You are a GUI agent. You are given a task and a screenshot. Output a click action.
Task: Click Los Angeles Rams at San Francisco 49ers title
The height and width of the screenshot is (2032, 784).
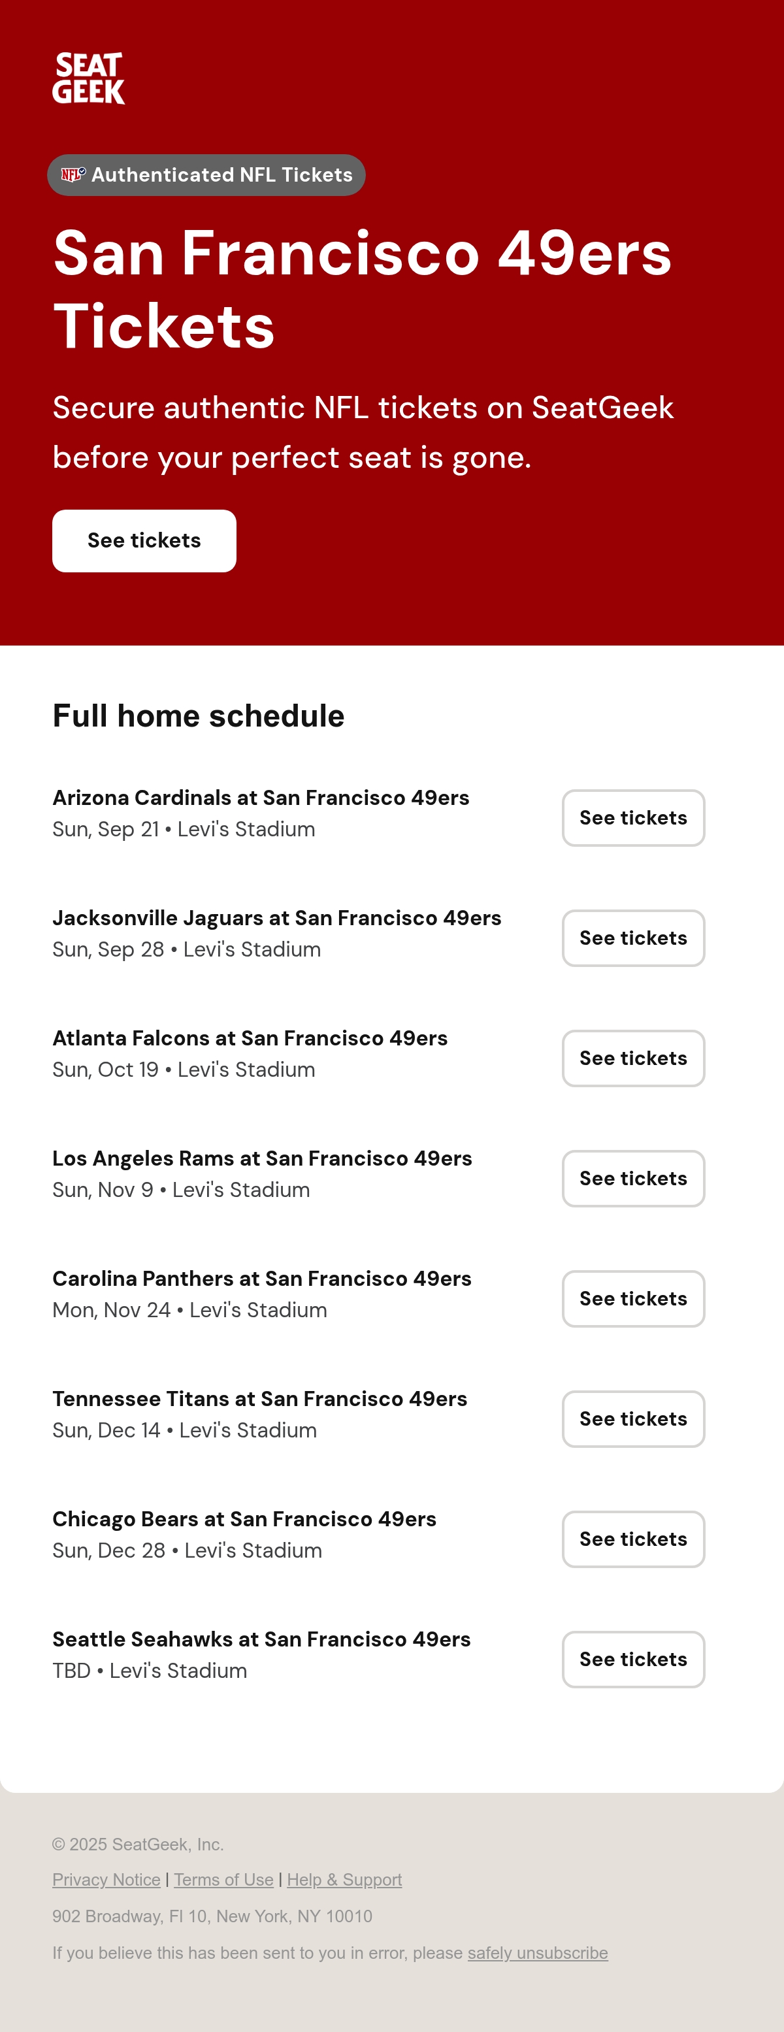[263, 1158]
